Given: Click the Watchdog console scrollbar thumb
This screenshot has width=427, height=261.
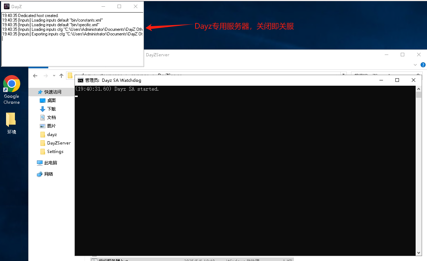Looking at the screenshot, I should point(419,95).
